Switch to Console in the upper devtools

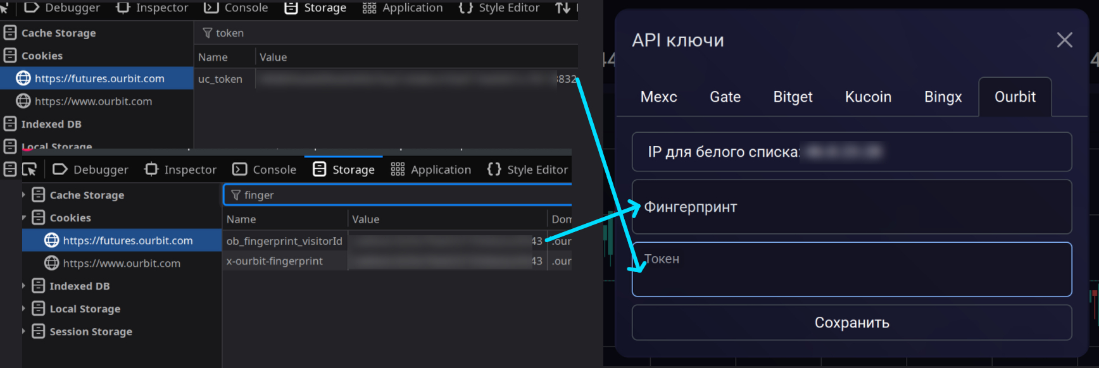235,8
